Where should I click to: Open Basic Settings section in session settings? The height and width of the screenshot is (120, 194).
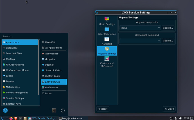coord(107,21)
